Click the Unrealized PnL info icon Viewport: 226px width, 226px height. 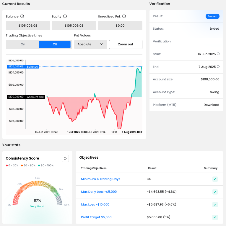click(x=124, y=17)
